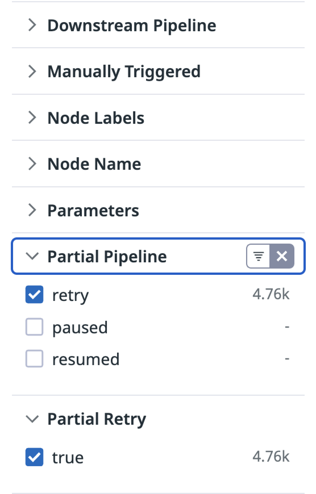
Task: Clear the Partial Pipeline filter with X
Action: click(282, 256)
